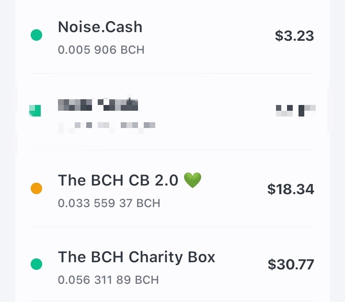The height and width of the screenshot is (302, 345).
Task: Click the $3.23 balance amount
Action: coord(294,35)
